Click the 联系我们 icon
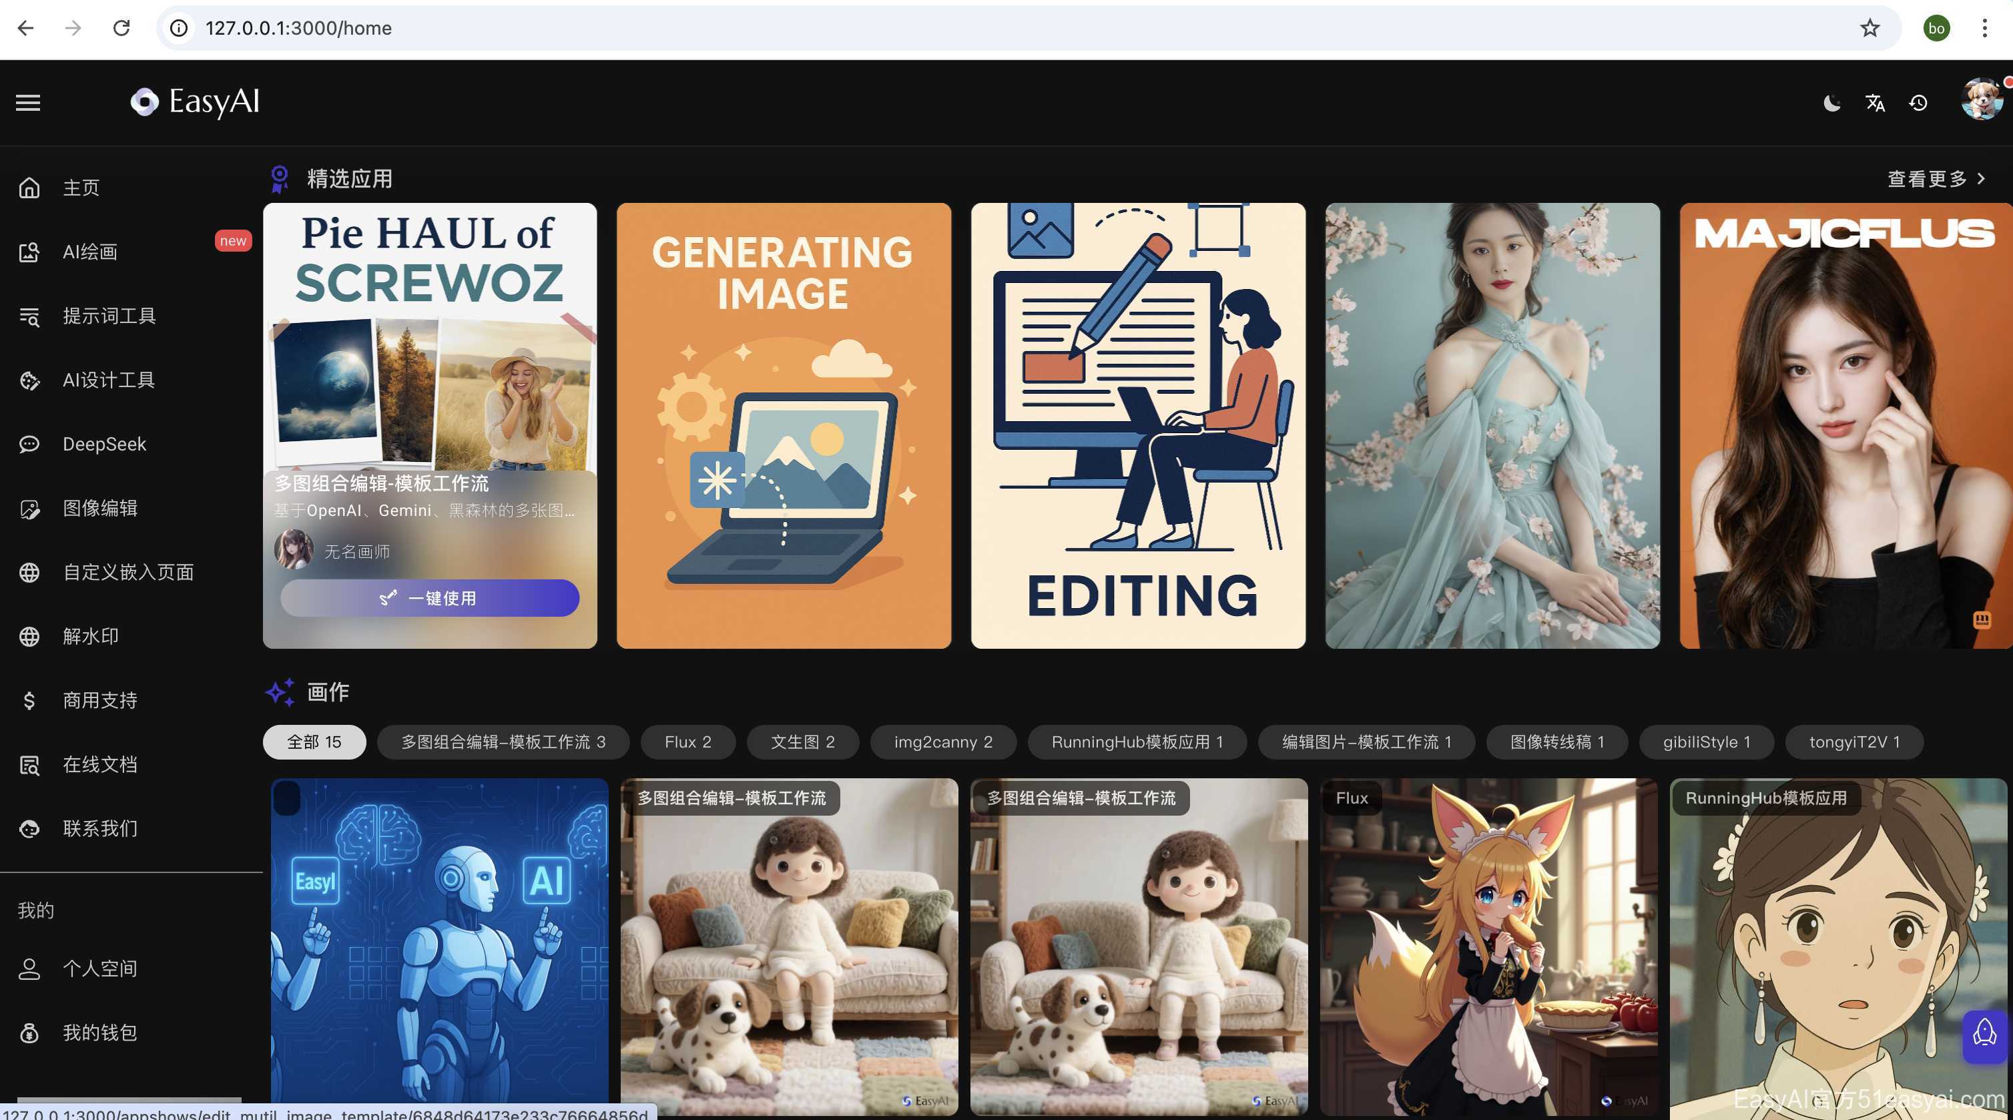The width and height of the screenshot is (2013, 1120). (29, 828)
